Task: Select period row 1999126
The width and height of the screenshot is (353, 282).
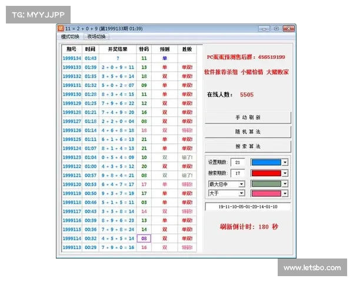Action: click(129, 130)
